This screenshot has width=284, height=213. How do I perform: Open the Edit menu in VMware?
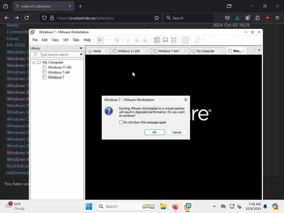(45, 40)
